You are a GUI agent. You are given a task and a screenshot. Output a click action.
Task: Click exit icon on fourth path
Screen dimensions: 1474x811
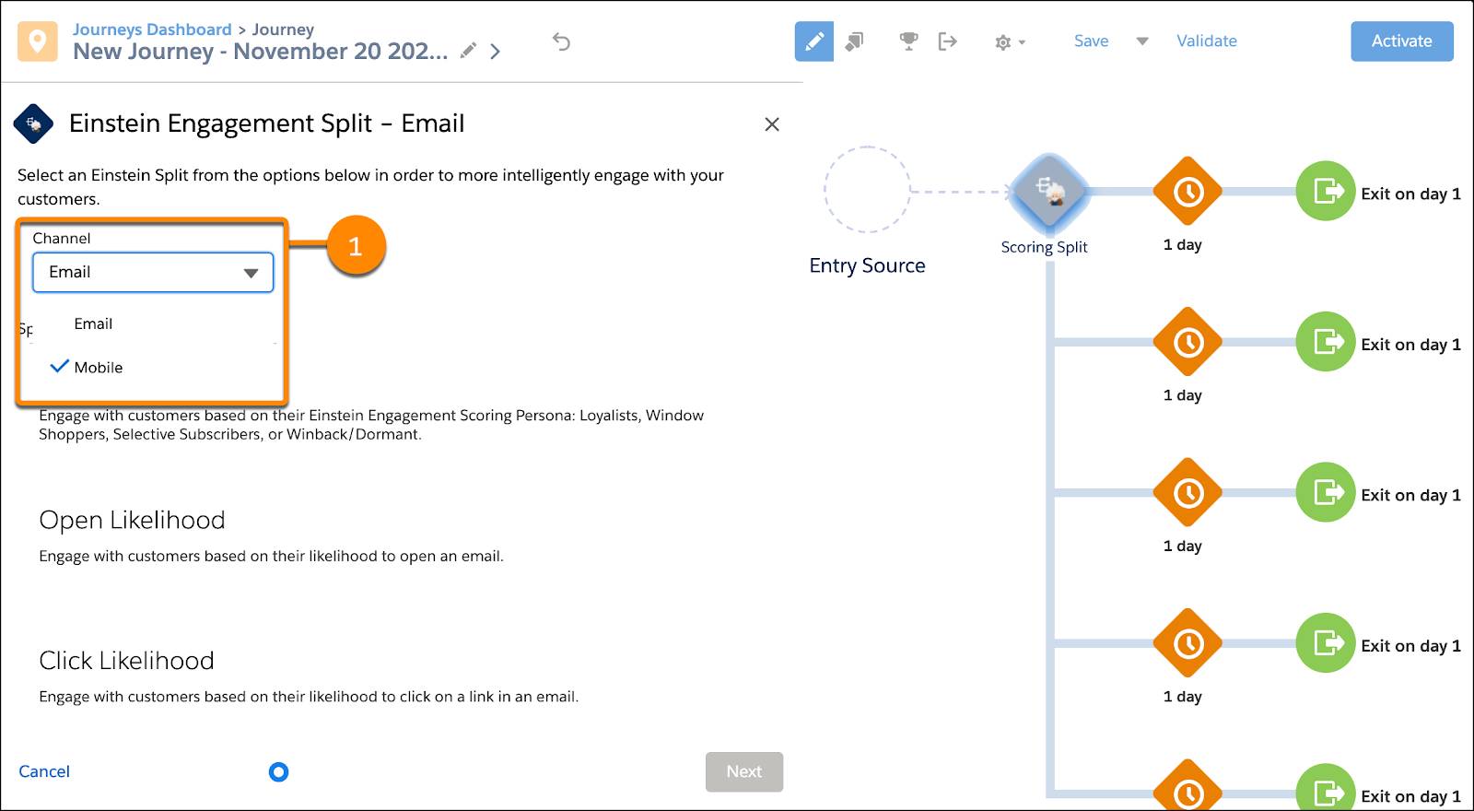coord(1326,643)
